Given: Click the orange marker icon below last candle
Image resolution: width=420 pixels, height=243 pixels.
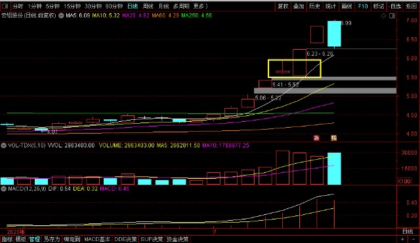Looking at the screenshot, I should pos(334,138).
